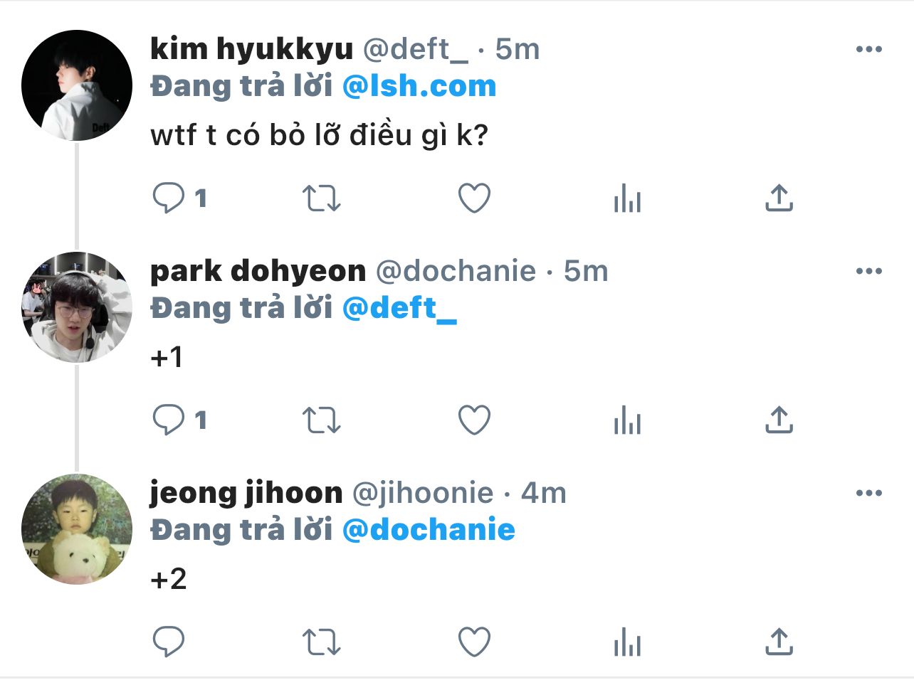The width and height of the screenshot is (914, 680).
Task: Retweet kim hyukkyu's tweet
Action: (322, 198)
